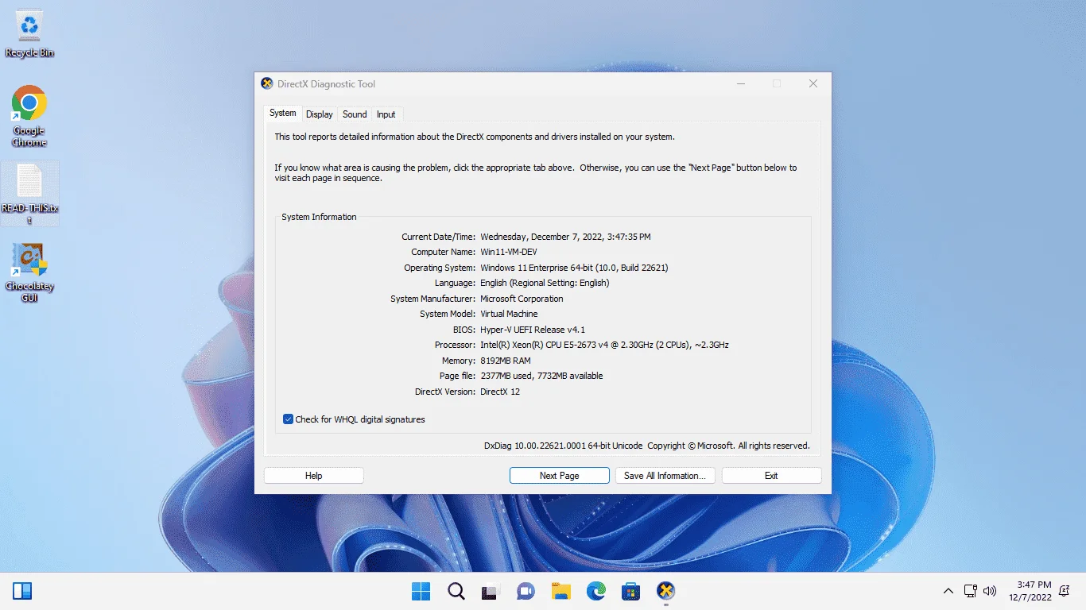Screen dimensions: 1086x610
Task: Launch Microsoft Edge from the taskbar
Action: (x=596, y=591)
